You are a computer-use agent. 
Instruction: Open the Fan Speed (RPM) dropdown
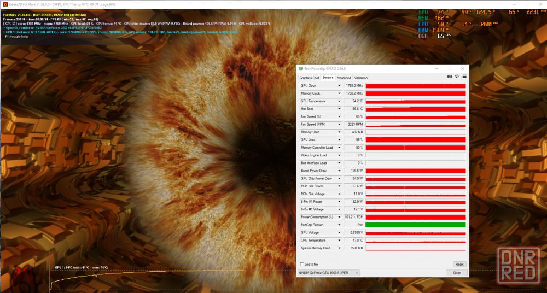pos(339,125)
